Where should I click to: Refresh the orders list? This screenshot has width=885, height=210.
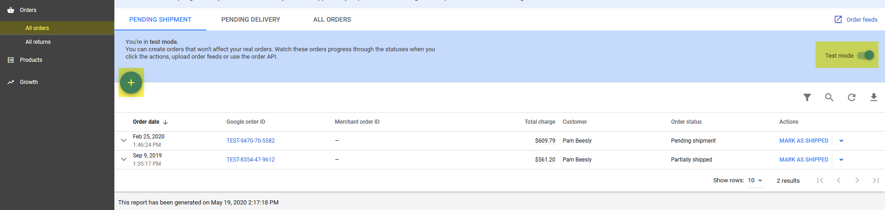[851, 97]
